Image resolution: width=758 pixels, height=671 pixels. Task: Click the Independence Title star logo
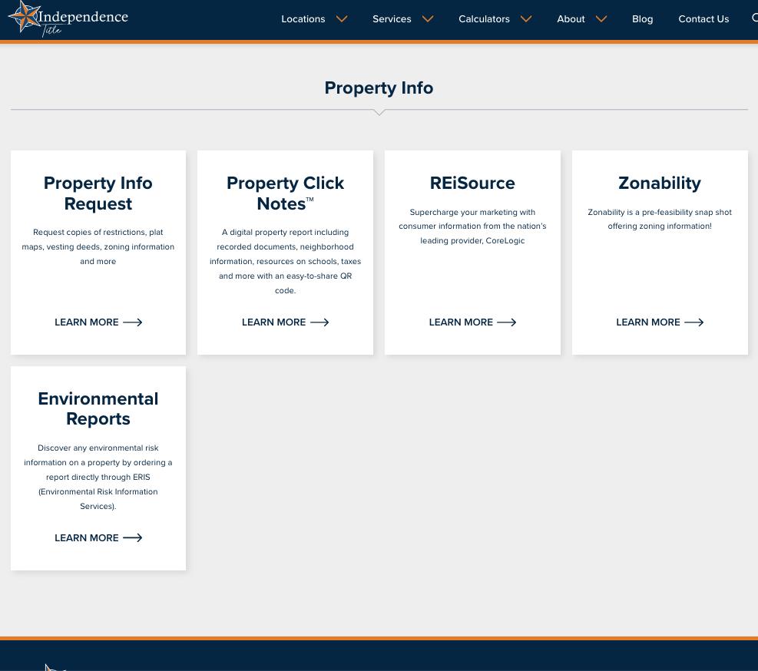tap(68, 19)
